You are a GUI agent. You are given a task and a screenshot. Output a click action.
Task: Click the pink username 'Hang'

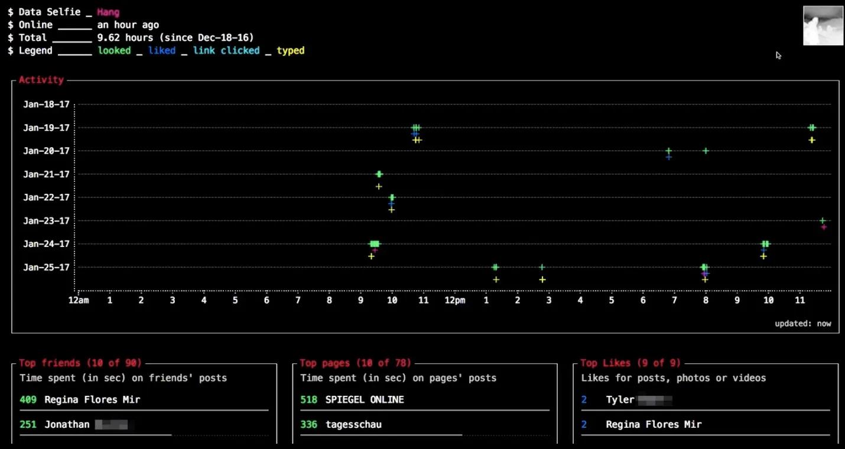(108, 12)
